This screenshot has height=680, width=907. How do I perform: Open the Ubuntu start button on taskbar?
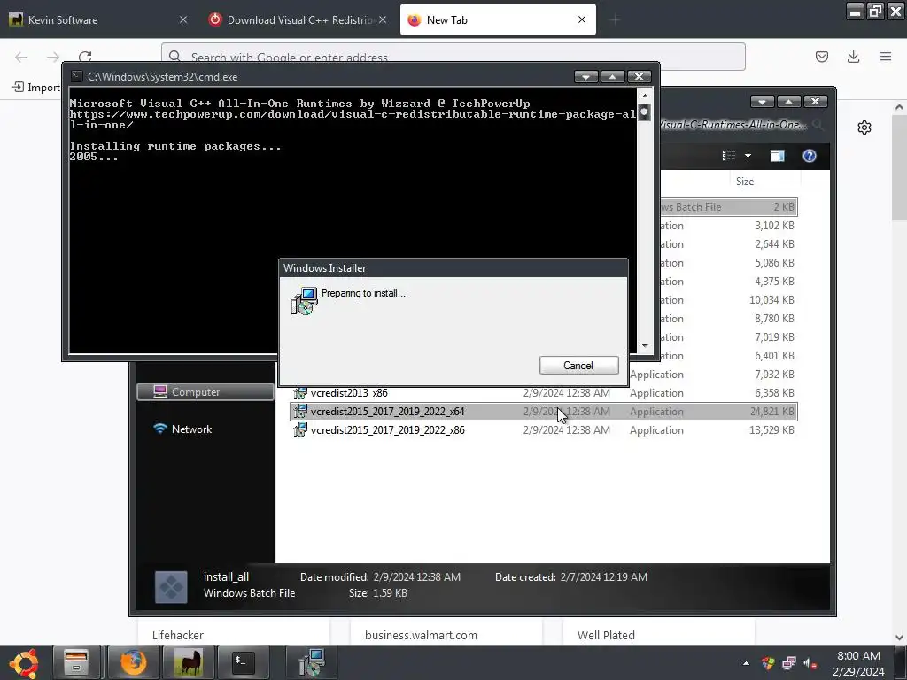[x=24, y=663]
